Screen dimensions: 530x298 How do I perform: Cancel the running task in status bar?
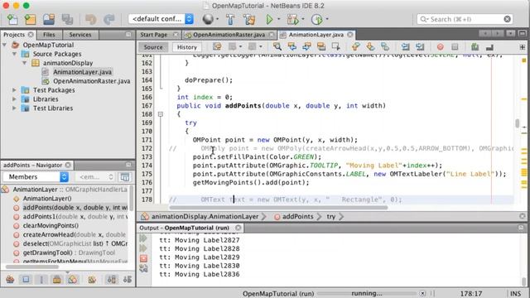[423, 293]
